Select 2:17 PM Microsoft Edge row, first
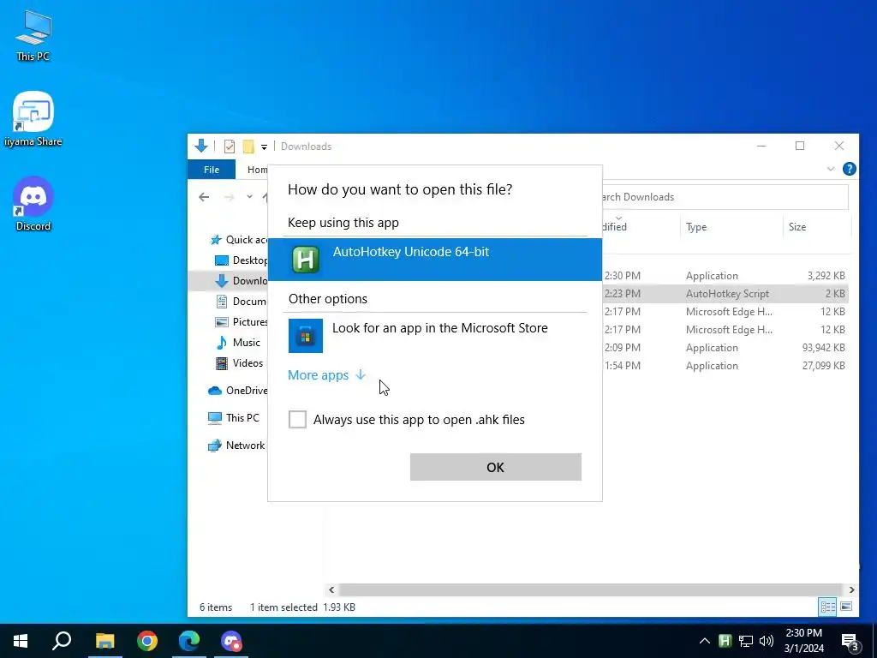 click(x=726, y=311)
